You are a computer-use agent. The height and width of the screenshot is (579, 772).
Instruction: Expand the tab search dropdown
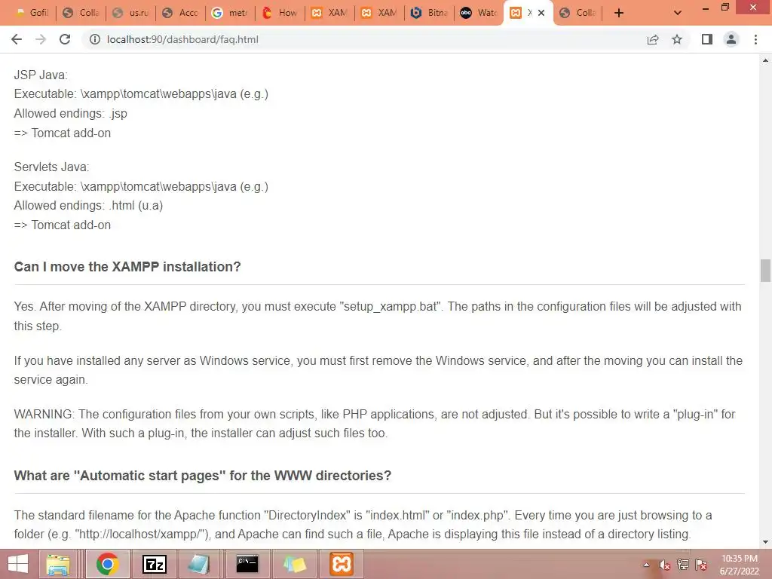[678, 13]
